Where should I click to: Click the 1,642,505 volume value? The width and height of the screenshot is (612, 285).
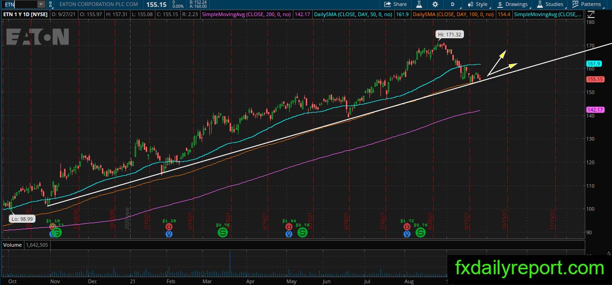tap(36, 245)
